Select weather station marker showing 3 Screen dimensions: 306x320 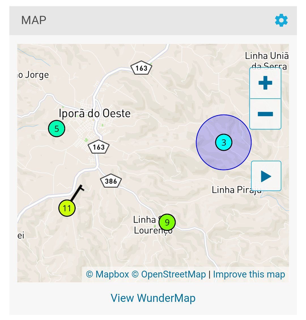224,142
